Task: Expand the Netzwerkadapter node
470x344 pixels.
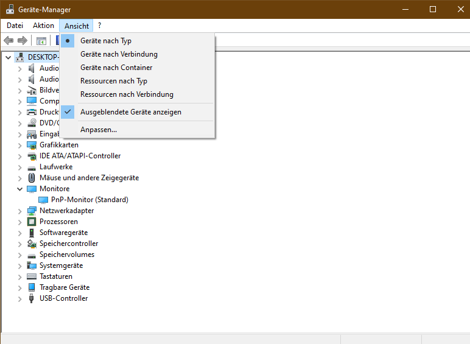Action: [19, 211]
